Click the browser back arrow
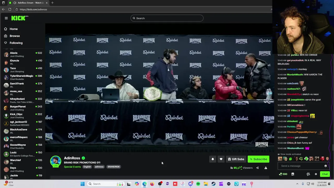The image size is (334, 188). (3, 9)
